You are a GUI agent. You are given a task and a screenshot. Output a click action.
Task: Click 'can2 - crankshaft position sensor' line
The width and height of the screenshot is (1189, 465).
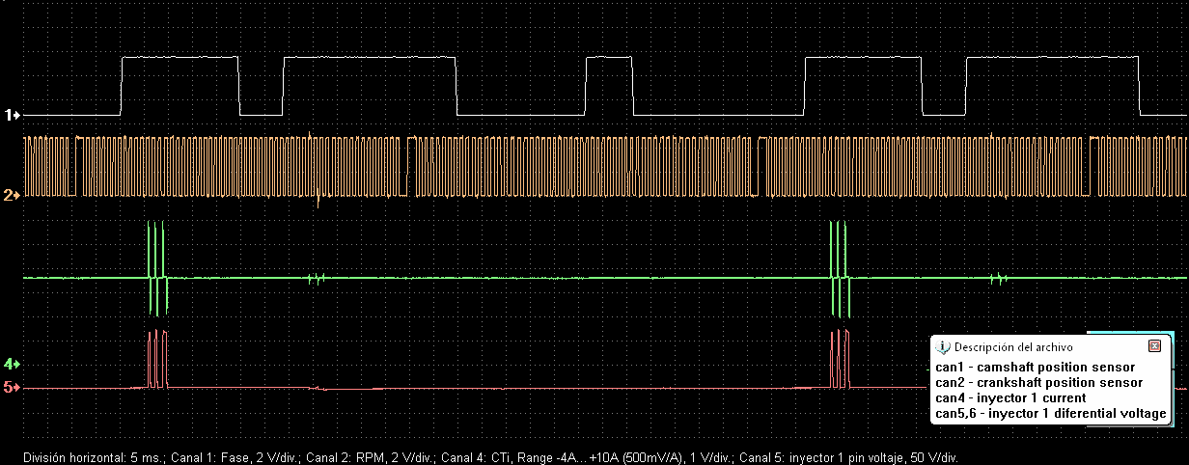[x=1038, y=383]
